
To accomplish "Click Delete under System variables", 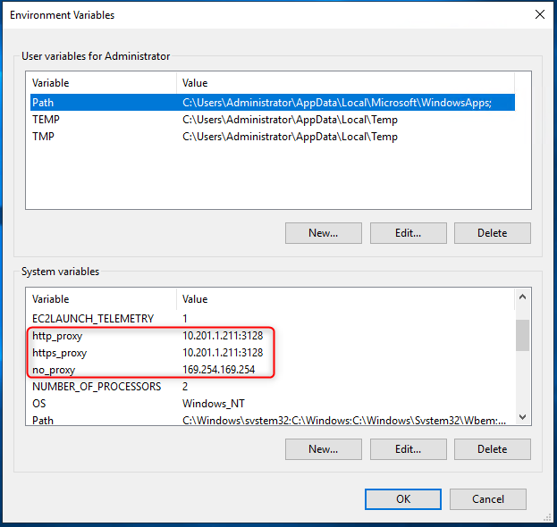I will tap(493, 449).
